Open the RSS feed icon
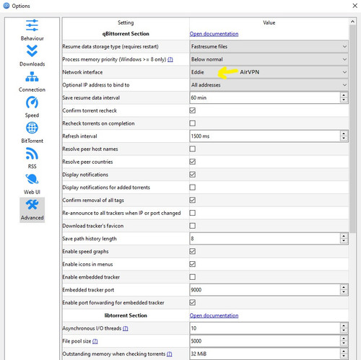The height and width of the screenshot is (360, 361). (x=32, y=154)
